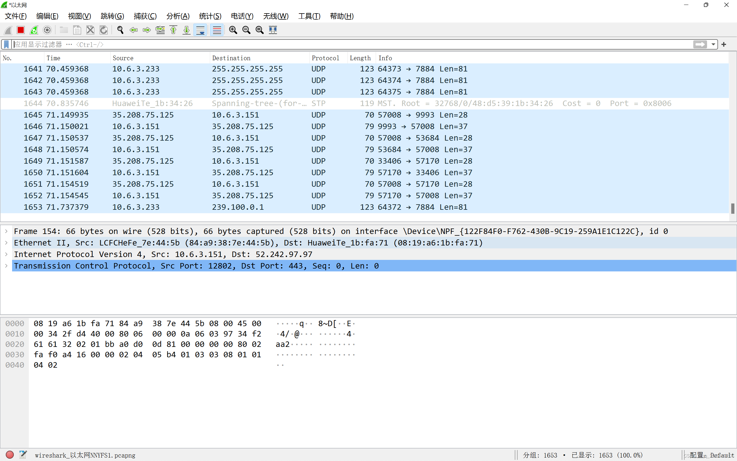Viewport: 737px width, 461px height.
Task: Click the packet list vertical scrollbar thumb
Action: (732, 209)
